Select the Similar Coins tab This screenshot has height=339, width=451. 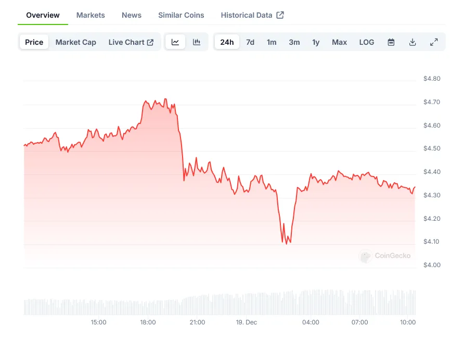pyautogui.click(x=181, y=15)
